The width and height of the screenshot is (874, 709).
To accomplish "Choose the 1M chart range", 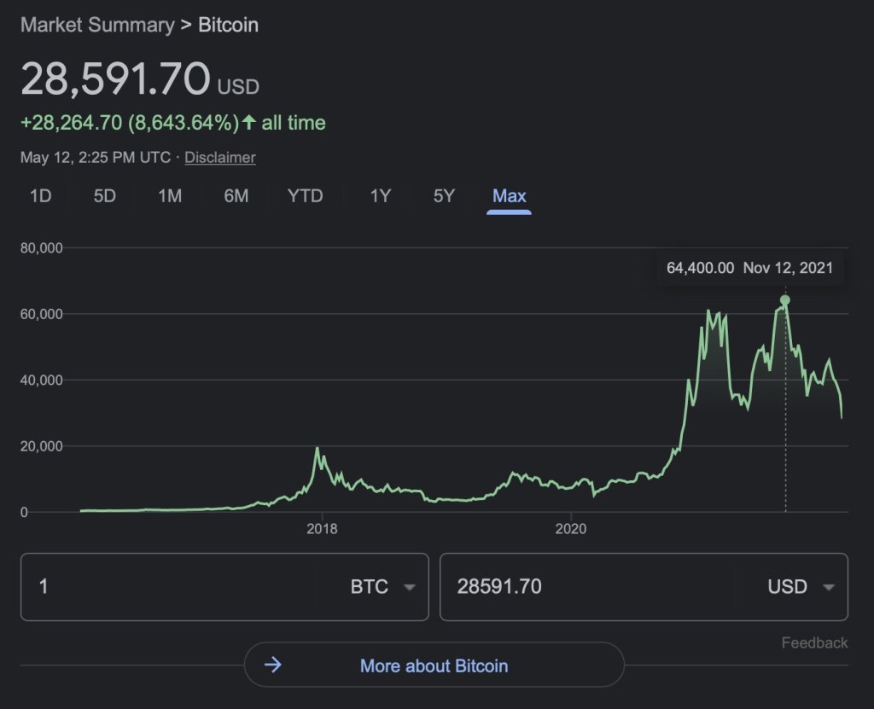I will [x=170, y=195].
